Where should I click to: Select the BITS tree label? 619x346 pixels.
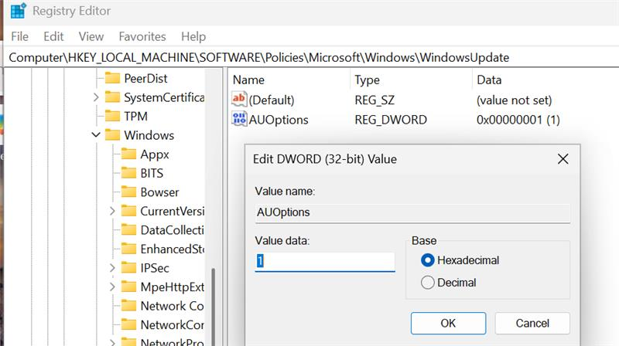coord(152,173)
